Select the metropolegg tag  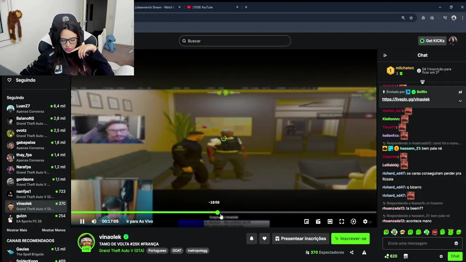click(x=197, y=251)
